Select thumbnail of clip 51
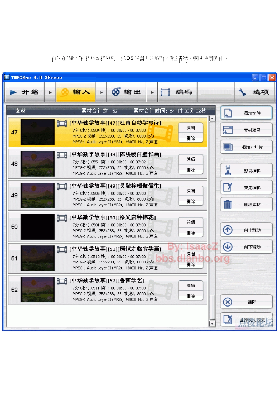Image resolution: width=280 pixels, height=397 pixels. pyautogui.click(x=37, y=258)
